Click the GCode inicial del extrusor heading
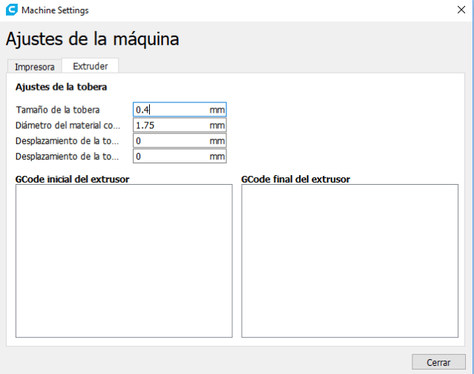474x374 pixels. pos(73,179)
